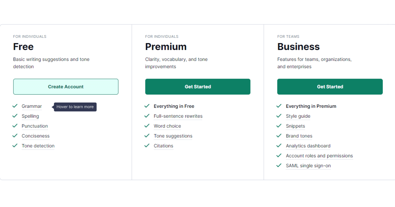Select the Punctuation feature label

coord(35,126)
